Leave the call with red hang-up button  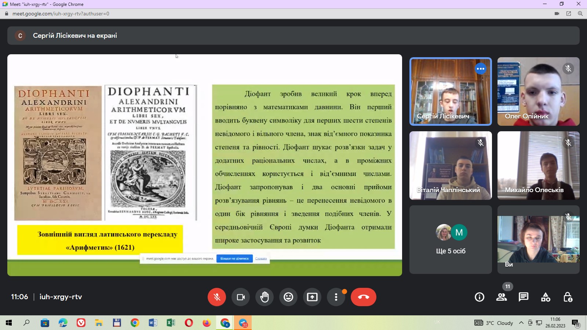coord(364,297)
